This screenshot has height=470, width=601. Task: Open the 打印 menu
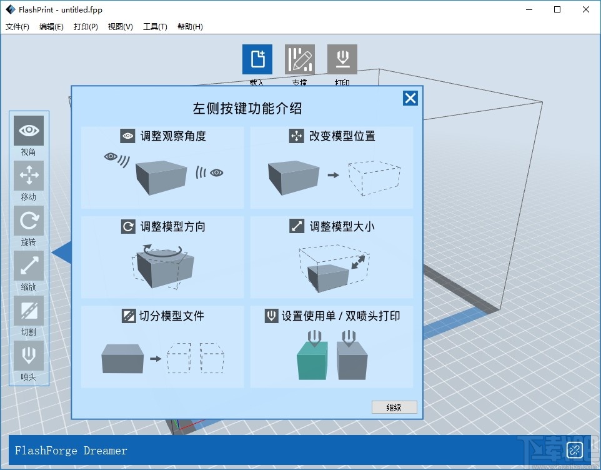(85, 26)
